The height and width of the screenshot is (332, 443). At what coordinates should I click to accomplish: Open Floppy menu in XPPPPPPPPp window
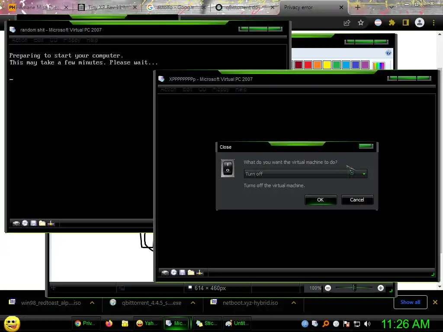pos(221,89)
